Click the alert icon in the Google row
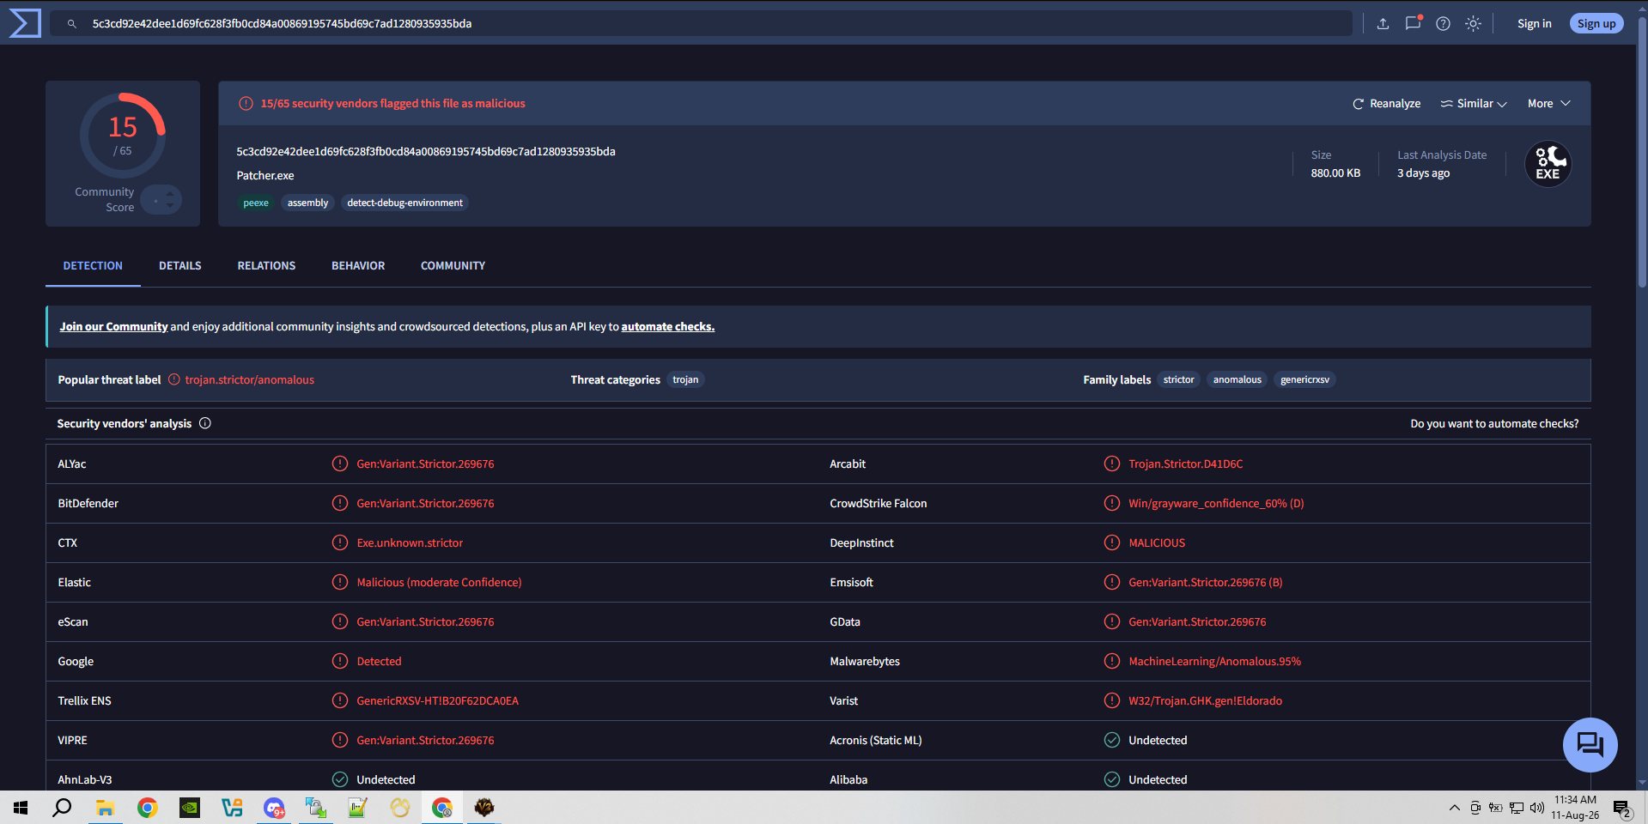This screenshot has height=824, width=1648. pos(340,662)
